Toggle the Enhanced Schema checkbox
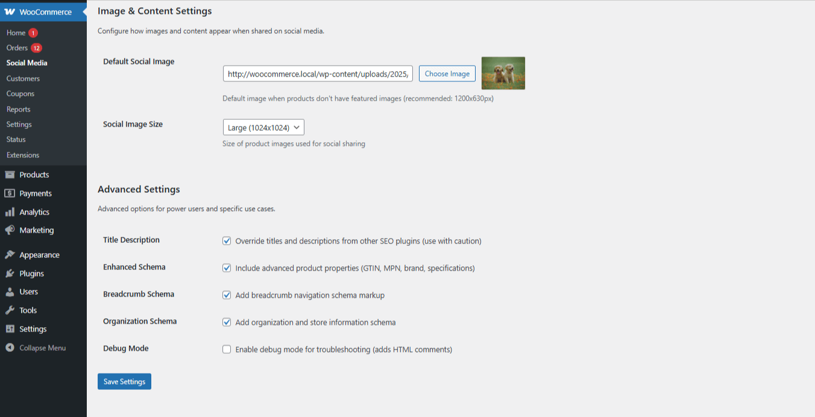This screenshot has width=815, height=417. coord(227,268)
